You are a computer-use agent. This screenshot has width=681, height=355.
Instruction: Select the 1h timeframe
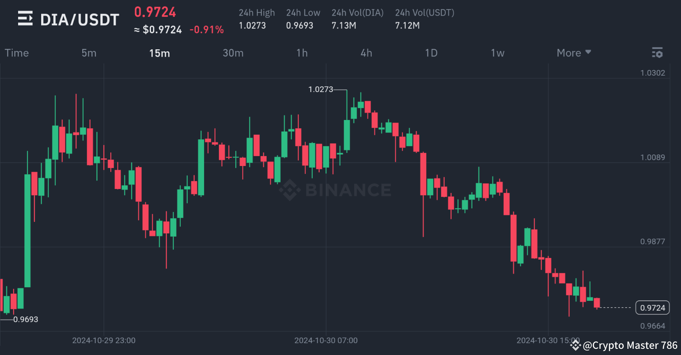point(302,53)
